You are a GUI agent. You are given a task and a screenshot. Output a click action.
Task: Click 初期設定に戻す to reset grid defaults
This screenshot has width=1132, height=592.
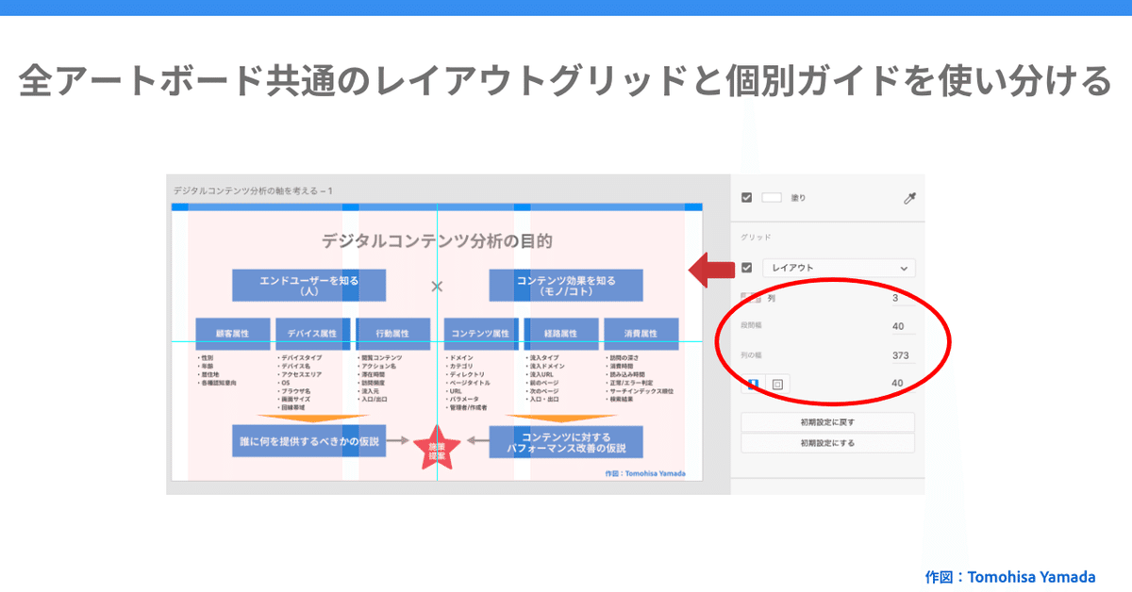point(827,421)
